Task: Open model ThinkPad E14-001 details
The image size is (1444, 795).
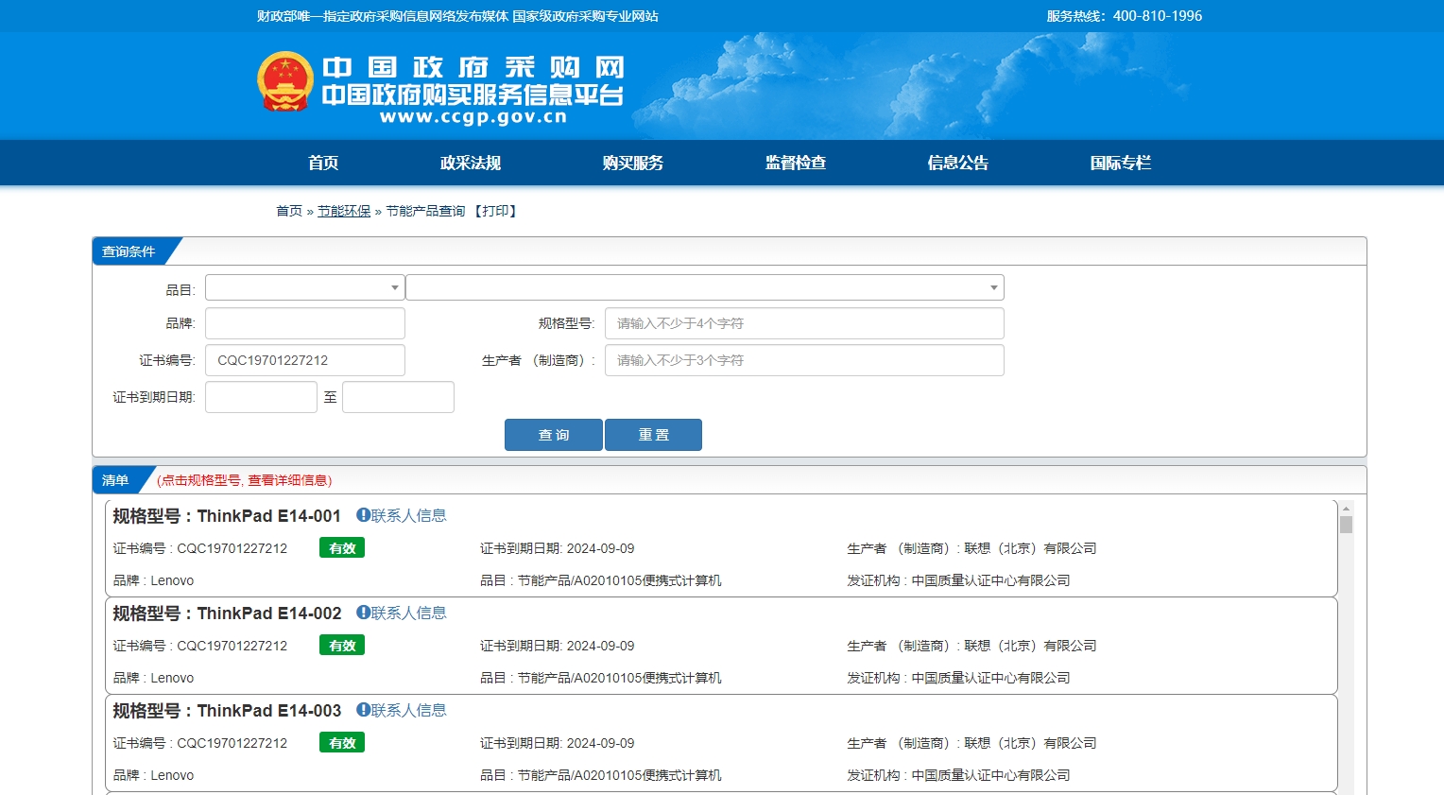Action: coord(269,516)
